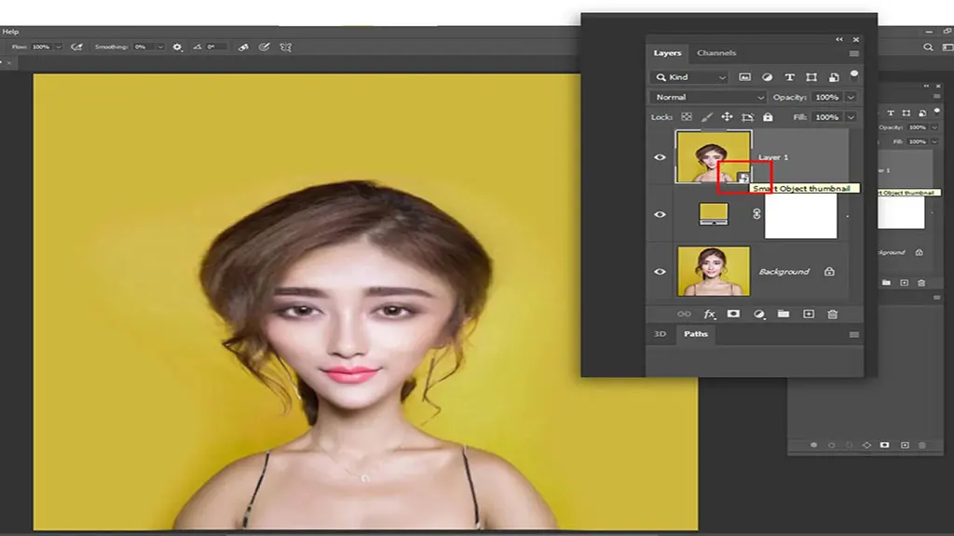Screen dimensions: 954x536
Task: Click the brush angle icon
Action: 198,47
